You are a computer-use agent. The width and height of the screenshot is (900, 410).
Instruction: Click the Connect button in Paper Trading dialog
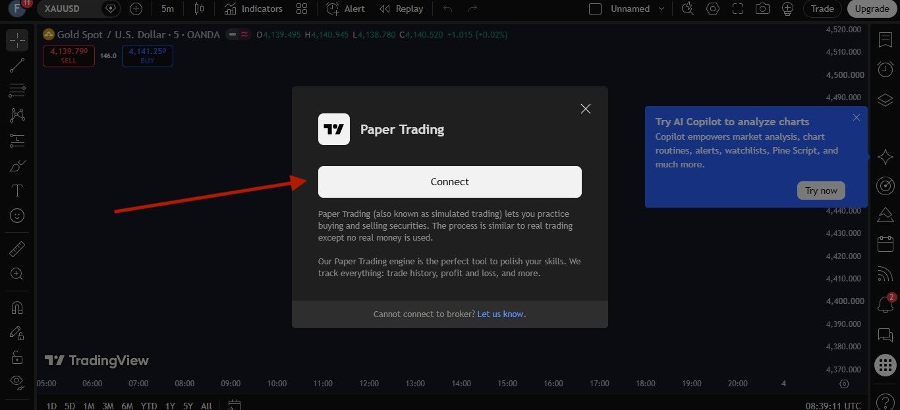449,182
